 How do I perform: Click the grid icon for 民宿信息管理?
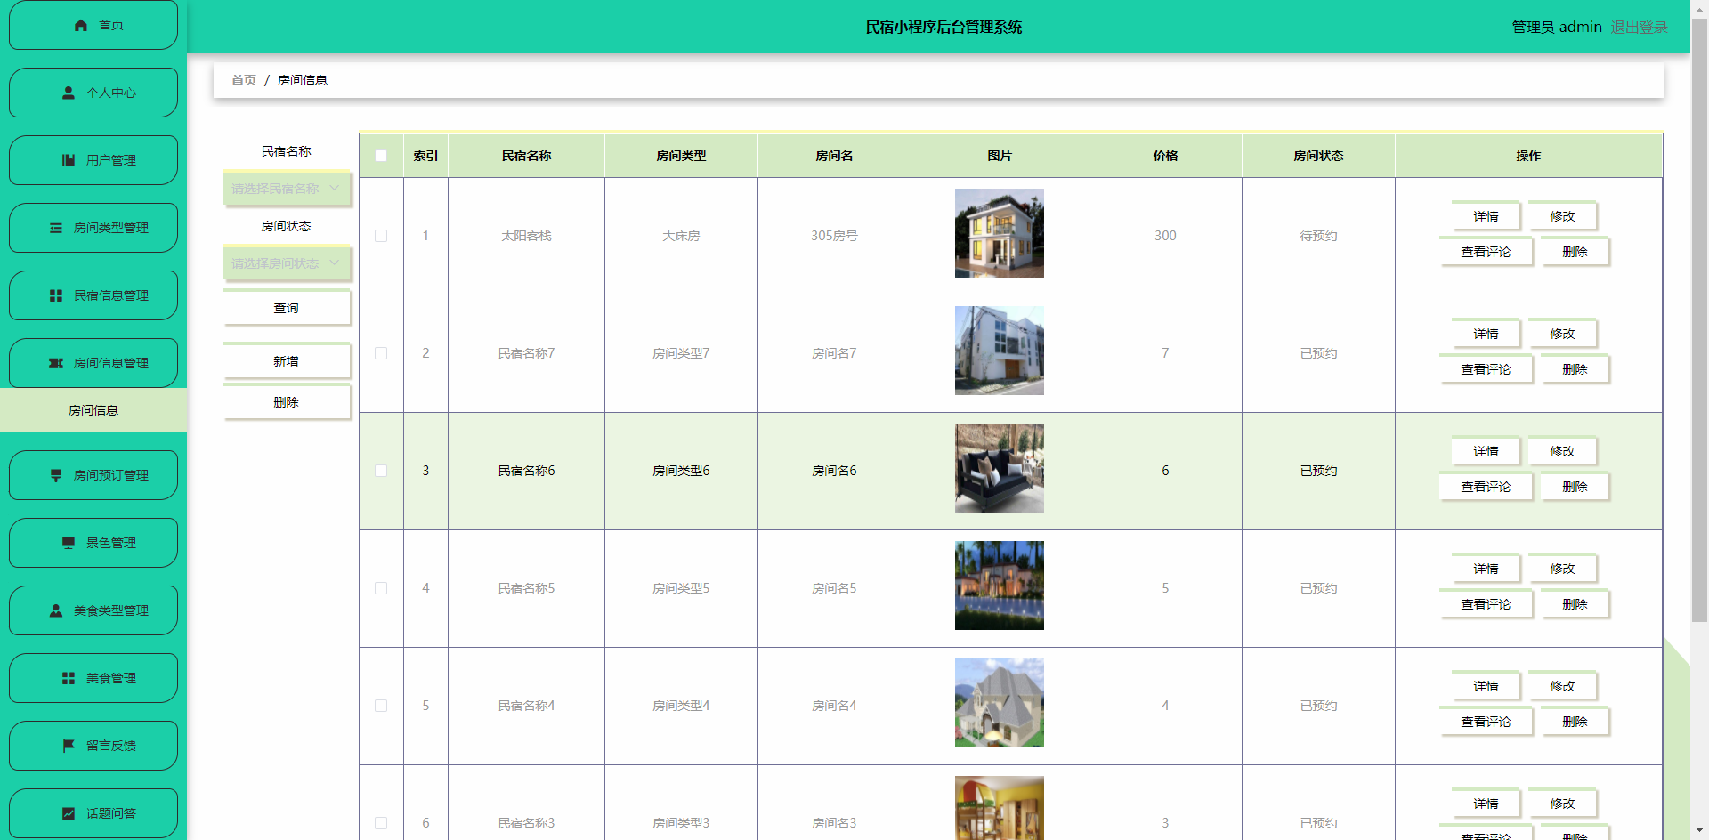56,295
